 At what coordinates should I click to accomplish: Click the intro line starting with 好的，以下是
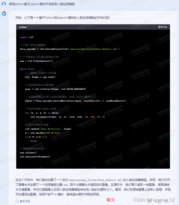click(x=63, y=18)
